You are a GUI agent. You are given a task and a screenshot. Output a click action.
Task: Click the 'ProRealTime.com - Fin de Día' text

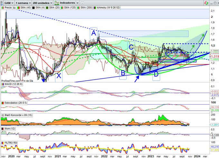point(17,81)
